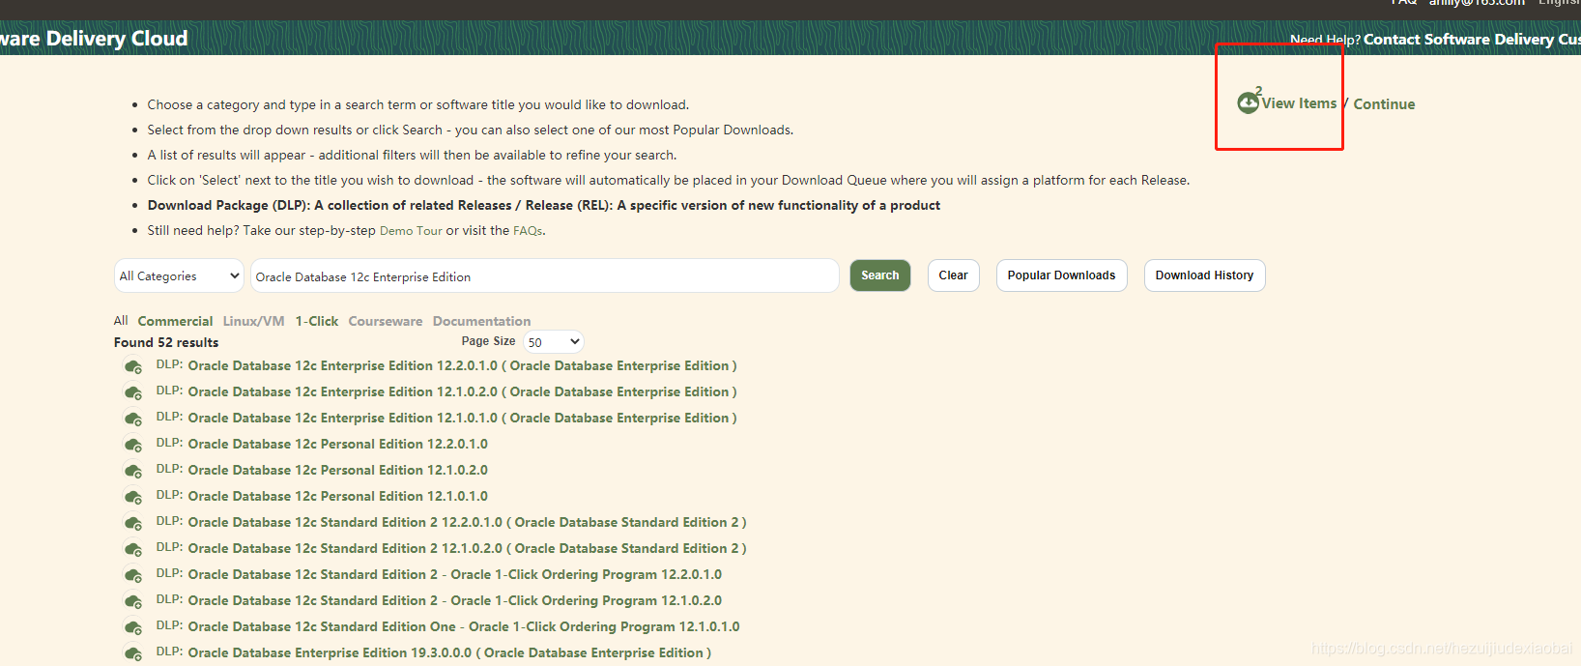Select the All filter tab

(x=121, y=321)
